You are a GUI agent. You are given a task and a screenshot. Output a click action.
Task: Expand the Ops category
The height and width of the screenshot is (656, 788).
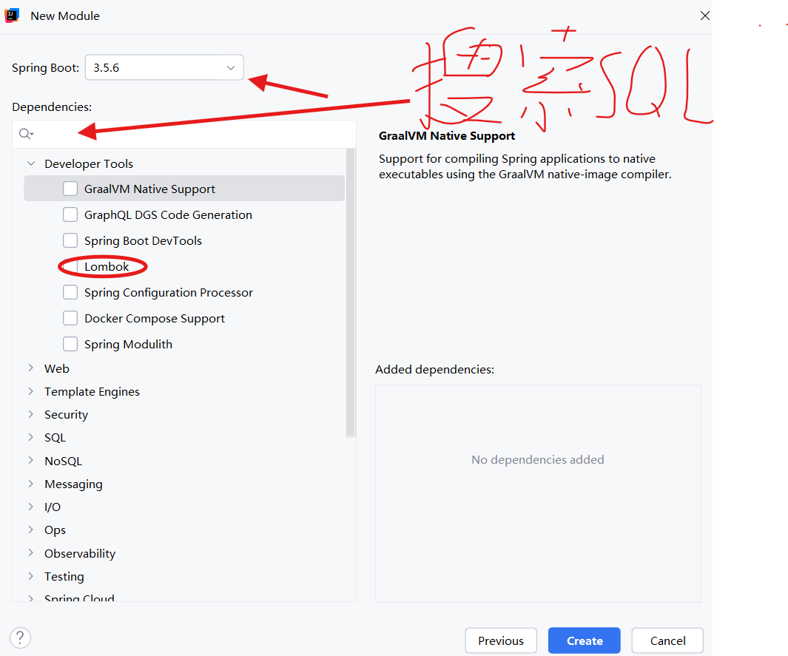coord(31,530)
